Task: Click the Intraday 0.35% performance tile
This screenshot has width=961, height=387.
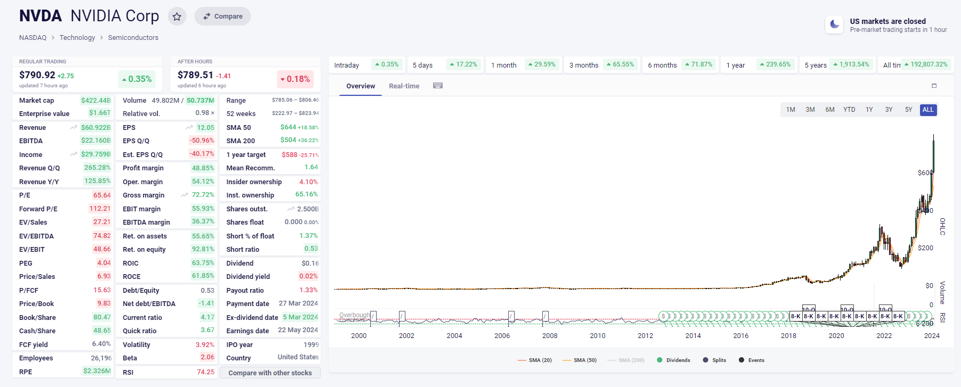Action: pyautogui.click(x=367, y=65)
